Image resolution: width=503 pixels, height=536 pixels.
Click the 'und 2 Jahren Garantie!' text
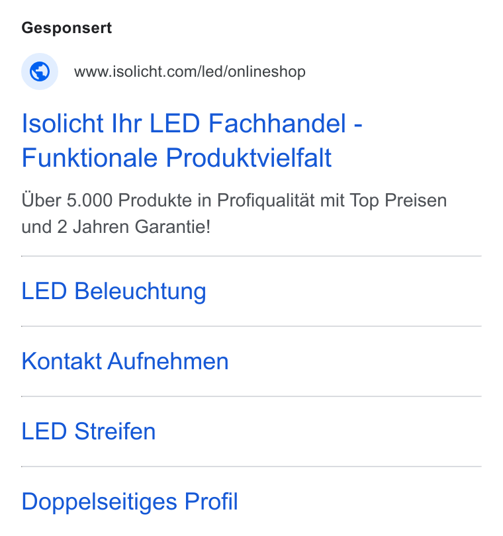click(x=116, y=226)
